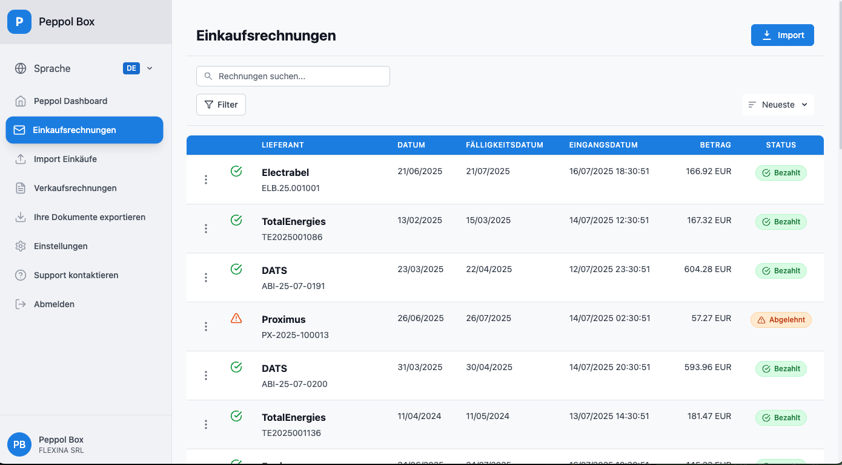Click the green check icon beside TotalEnergies TE2025001086
Viewport: 842px width, 465px height.
tap(236, 220)
